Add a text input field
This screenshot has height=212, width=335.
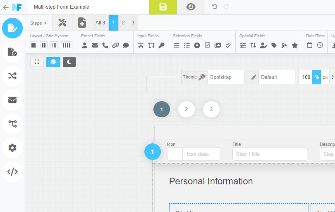tap(141, 45)
